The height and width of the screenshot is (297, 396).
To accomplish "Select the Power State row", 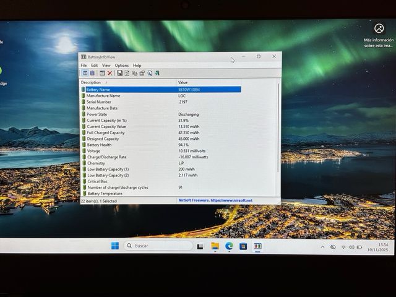I will (161, 114).
